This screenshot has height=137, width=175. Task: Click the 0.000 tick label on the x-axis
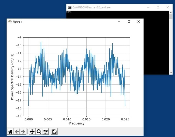(x=29, y=119)
